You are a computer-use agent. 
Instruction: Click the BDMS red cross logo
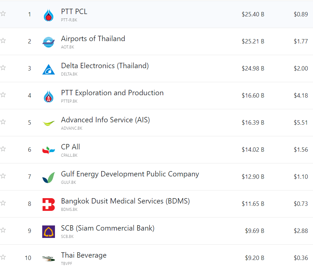pos(49,205)
